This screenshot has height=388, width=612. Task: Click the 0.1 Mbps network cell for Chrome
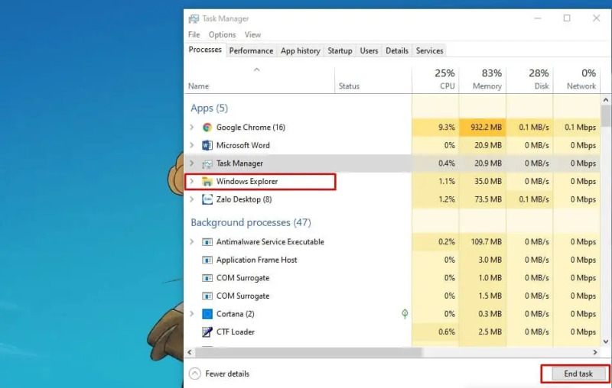tap(577, 128)
